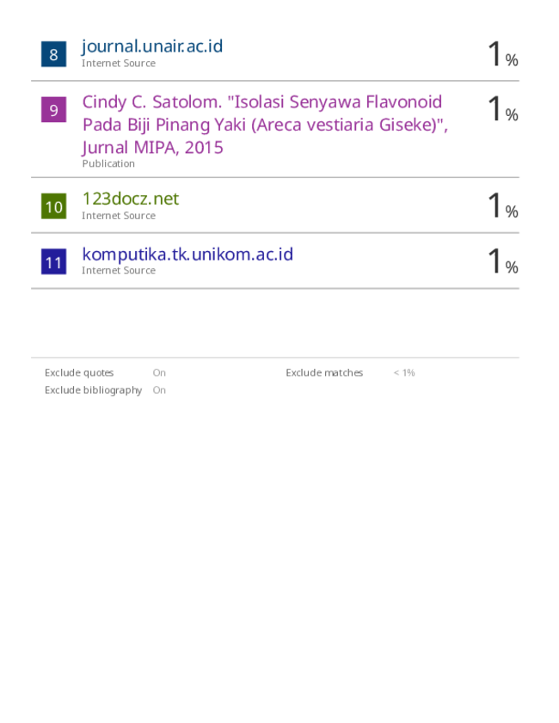
Task: Click the 1% value for 123docz.net
Action: pyautogui.click(x=503, y=205)
